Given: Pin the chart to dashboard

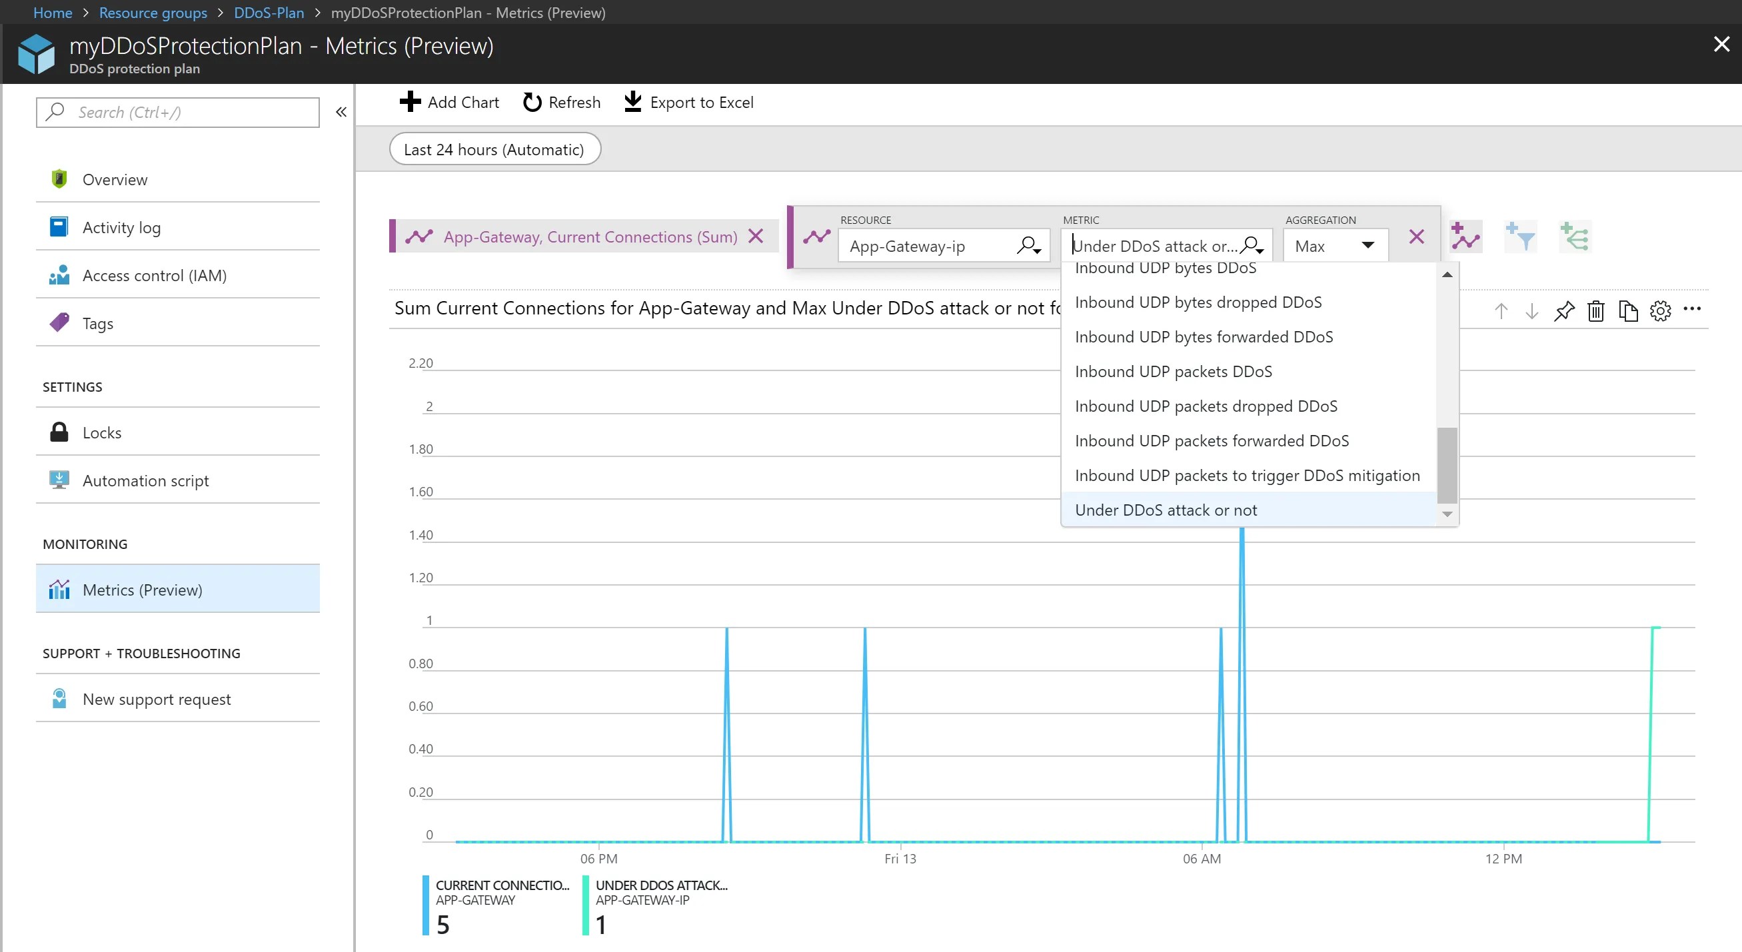Looking at the screenshot, I should pyautogui.click(x=1564, y=310).
